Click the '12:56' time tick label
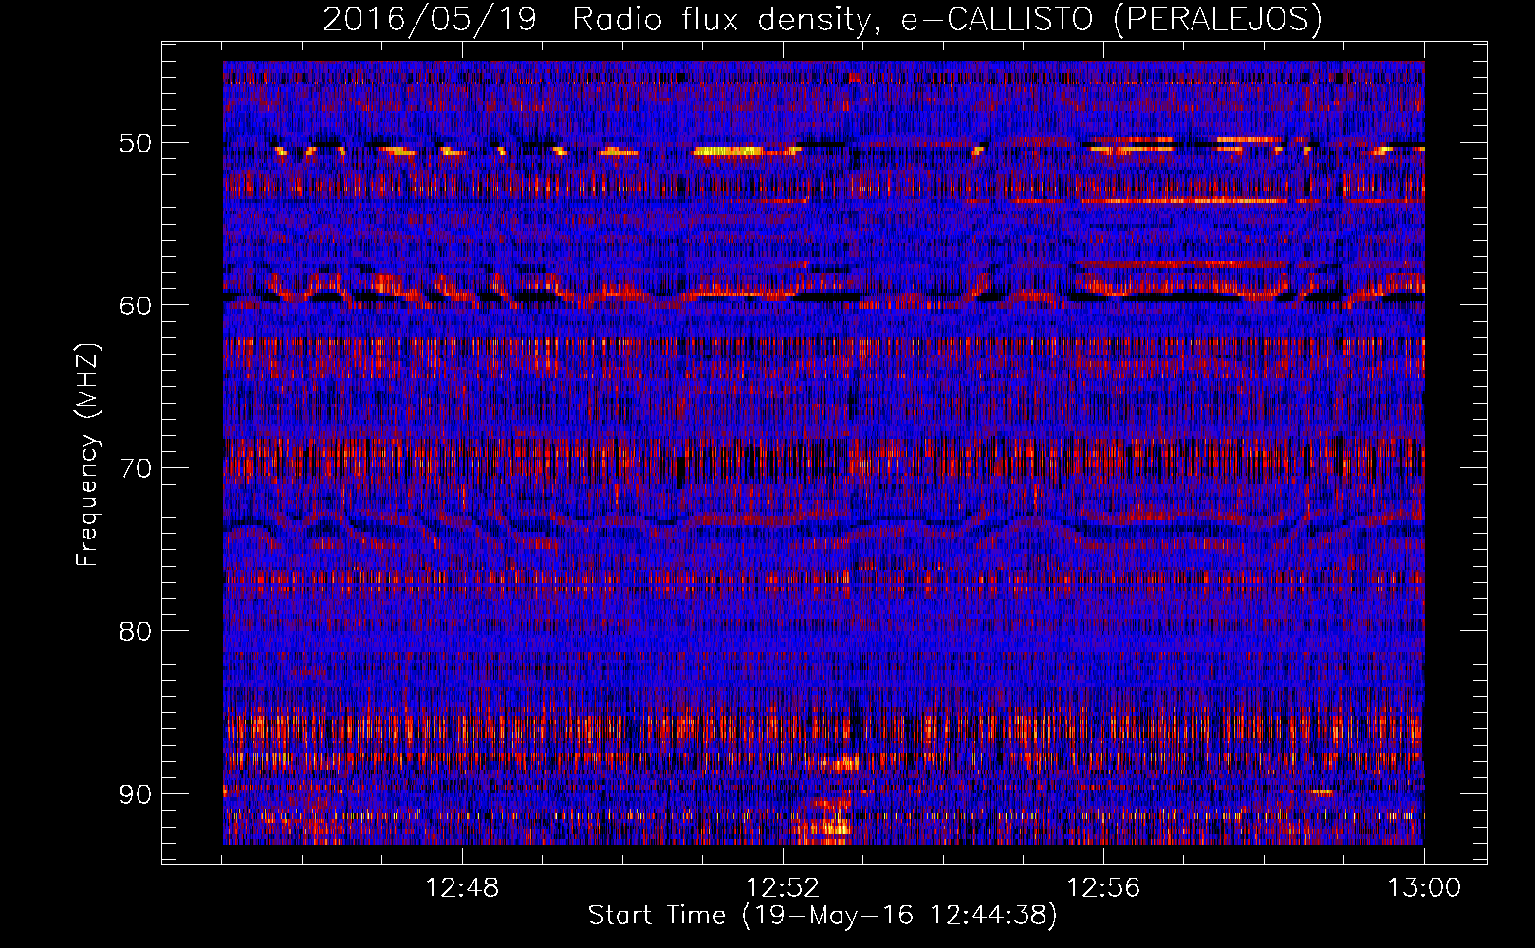Viewport: 1535px width, 948px height. pos(1103,888)
